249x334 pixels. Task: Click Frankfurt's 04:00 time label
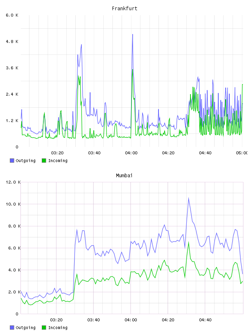click(131, 153)
